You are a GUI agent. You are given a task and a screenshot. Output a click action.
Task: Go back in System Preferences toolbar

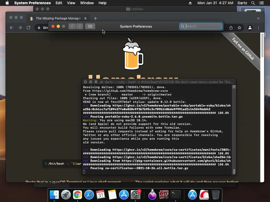72,26
